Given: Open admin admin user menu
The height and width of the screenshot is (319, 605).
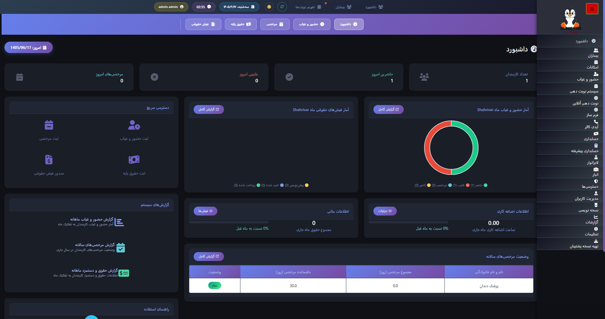Looking at the screenshot, I should pos(171,7).
